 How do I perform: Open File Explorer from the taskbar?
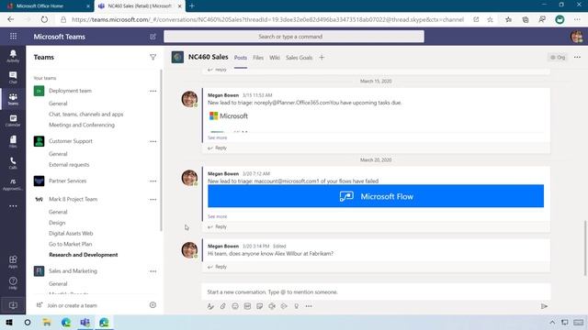pyautogui.click(x=47, y=322)
